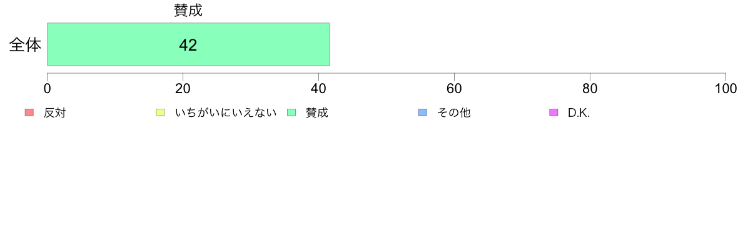
Task: Click the axis tick label 40
Action: coord(318,89)
